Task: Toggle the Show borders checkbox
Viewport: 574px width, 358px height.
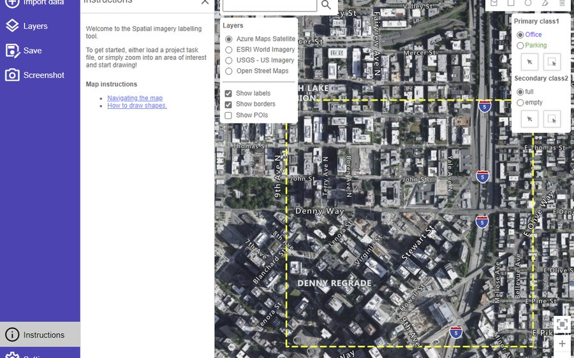Action: tap(228, 104)
